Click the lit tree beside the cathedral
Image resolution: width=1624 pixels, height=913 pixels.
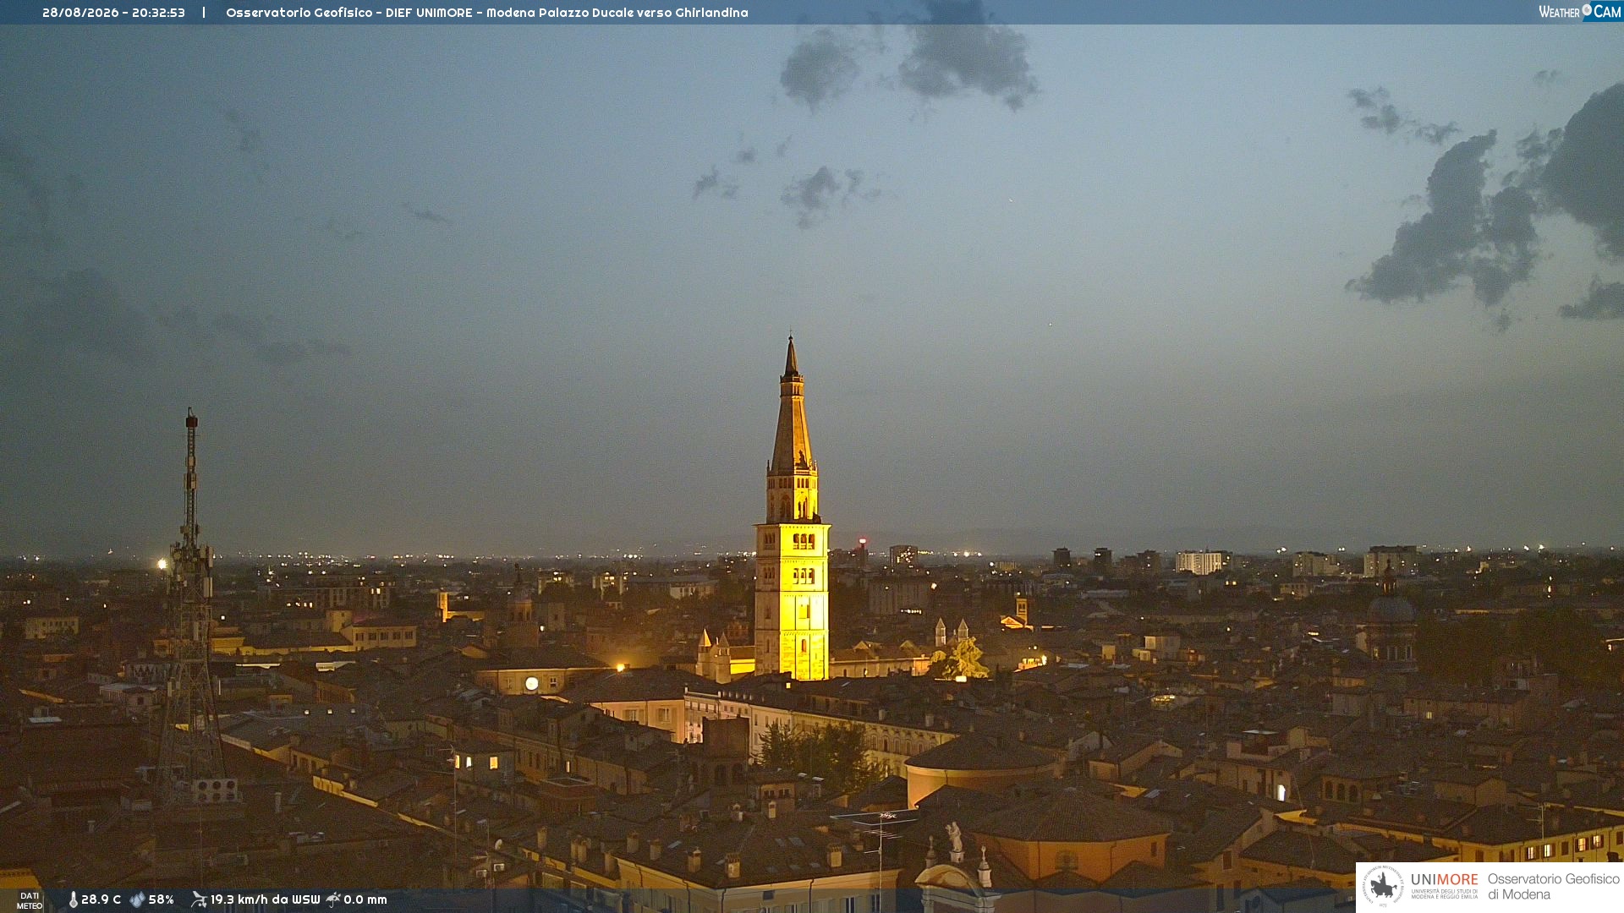click(962, 659)
